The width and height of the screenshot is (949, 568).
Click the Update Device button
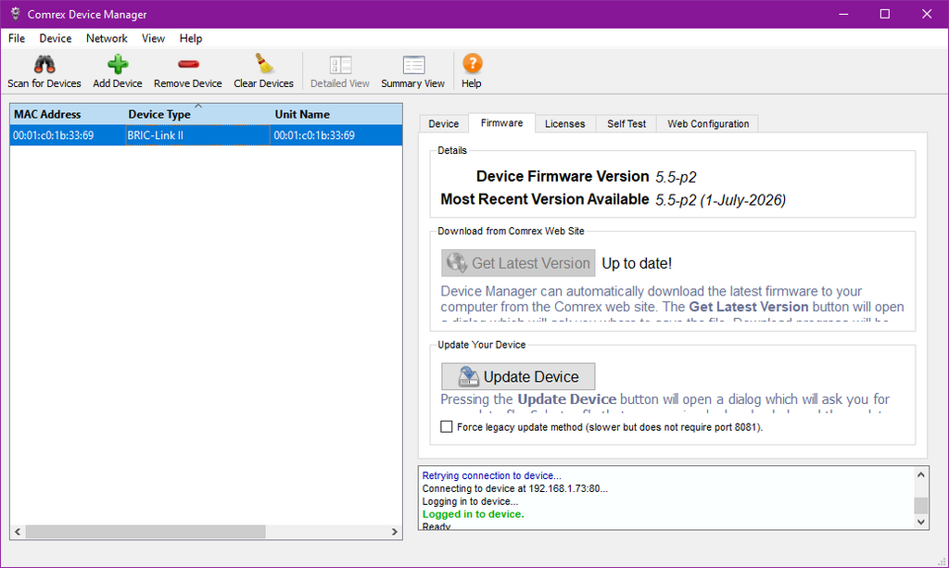[x=518, y=377]
